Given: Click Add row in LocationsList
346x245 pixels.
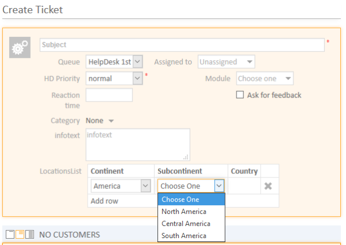Looking at the screenshot, I should coord(104,201).
